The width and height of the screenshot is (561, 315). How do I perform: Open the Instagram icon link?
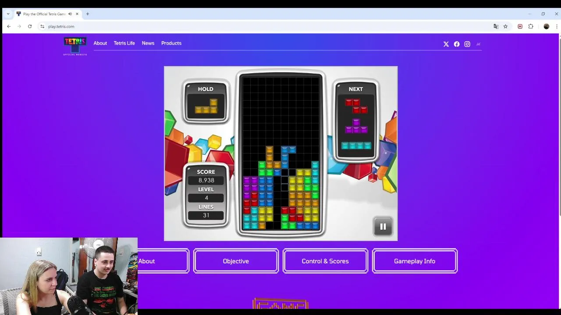click(x=467, y=44)
